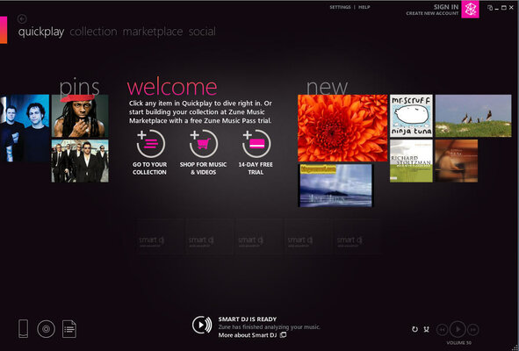Open Settings in the top bar

tap(340, 7)
